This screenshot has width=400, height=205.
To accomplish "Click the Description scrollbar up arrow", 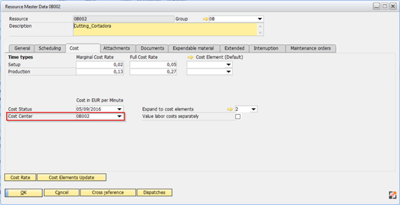I will coord(260,26).
